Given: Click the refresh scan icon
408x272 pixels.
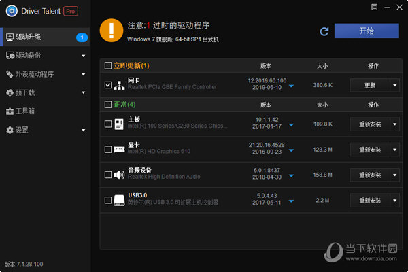Looking at the screenshot, I should (x=324, y=31).
